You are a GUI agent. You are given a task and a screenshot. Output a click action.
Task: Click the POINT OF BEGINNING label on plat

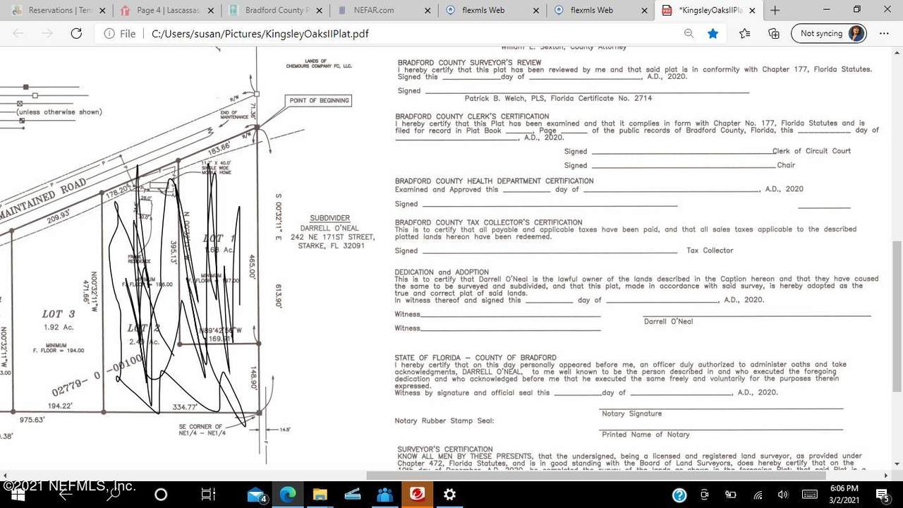pos(320,100)
